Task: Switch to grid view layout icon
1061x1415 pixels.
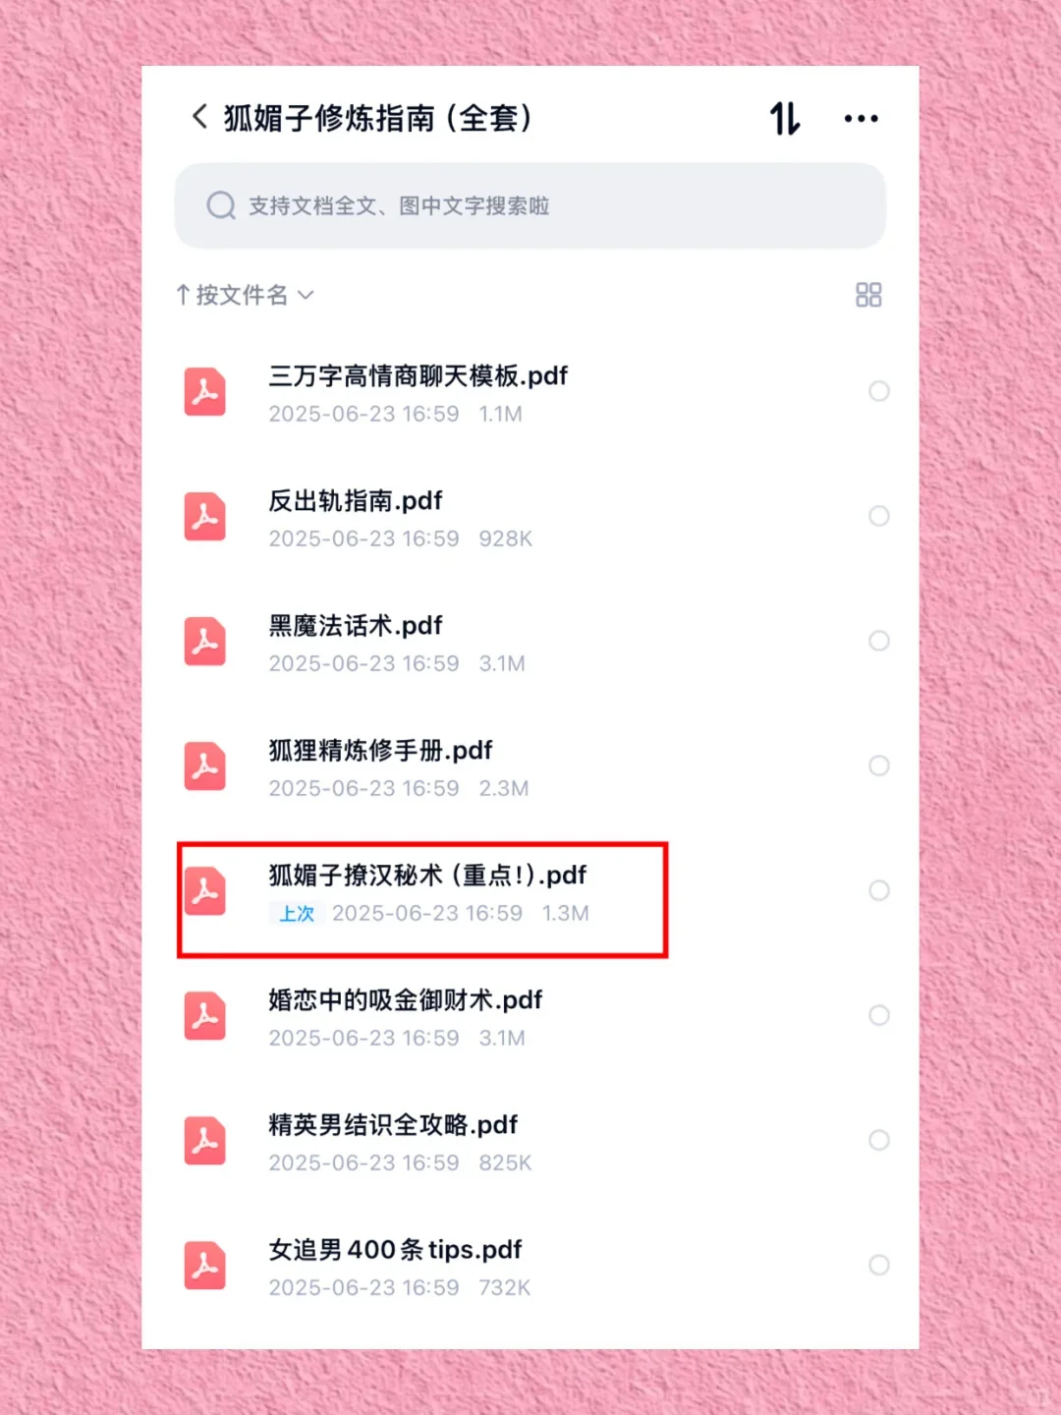Action: 868,295
